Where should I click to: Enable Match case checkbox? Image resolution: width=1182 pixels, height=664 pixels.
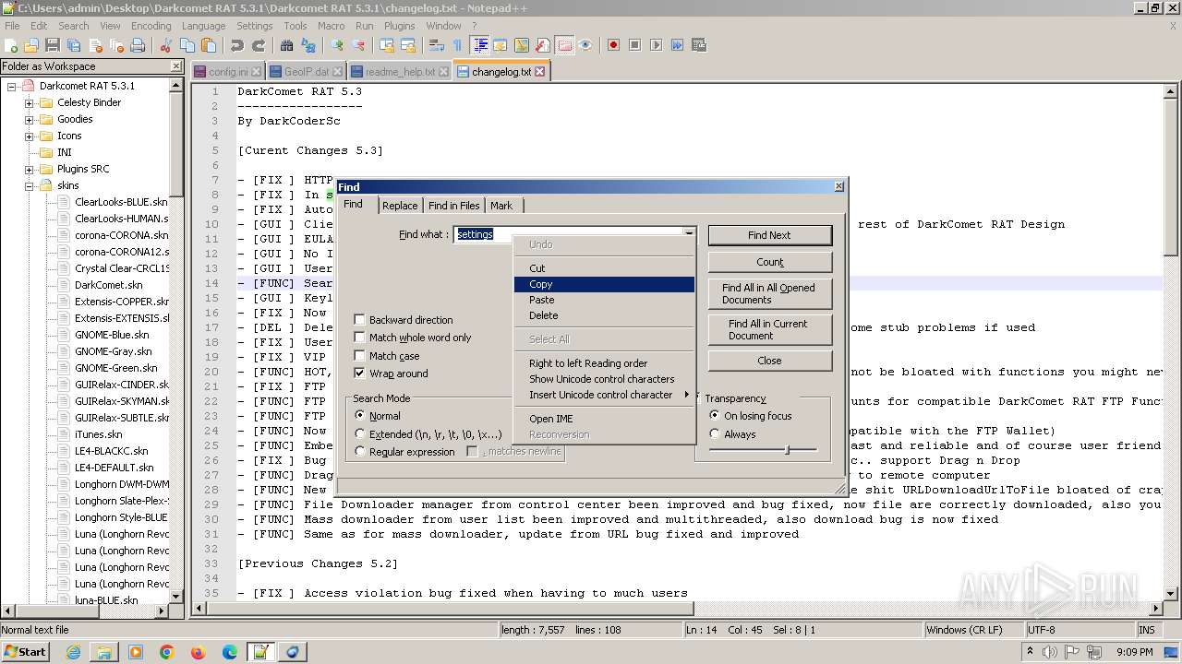pyautogui.click(x=360, y=356)
